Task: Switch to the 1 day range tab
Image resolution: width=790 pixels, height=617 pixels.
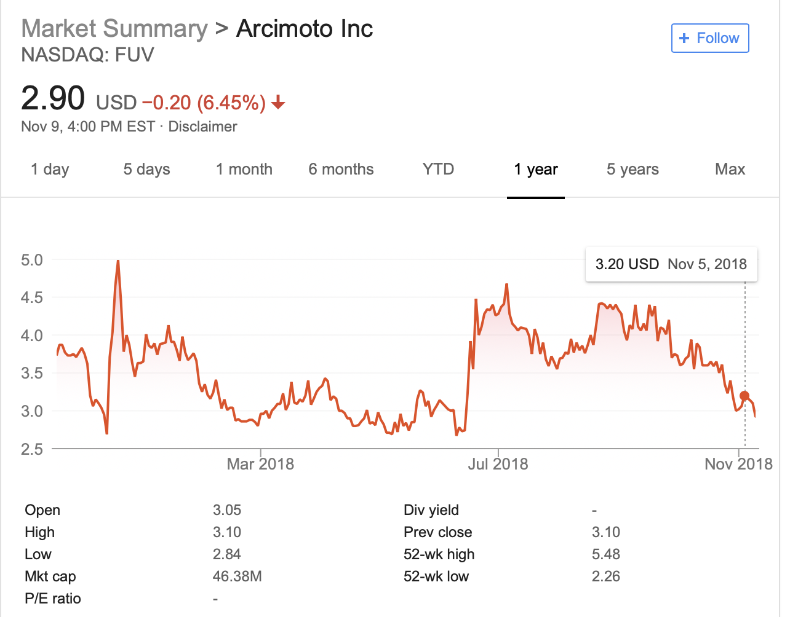Action: 50,169
